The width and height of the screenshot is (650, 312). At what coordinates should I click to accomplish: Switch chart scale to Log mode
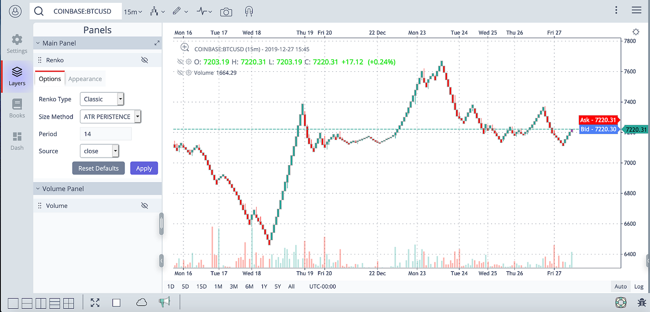tap(639, 286)
